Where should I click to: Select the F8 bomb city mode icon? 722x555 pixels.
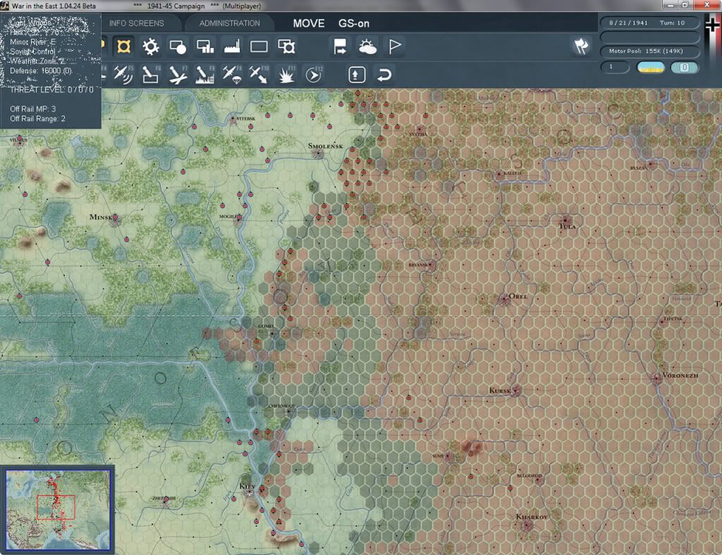pyautogui.click(x=205, y=75)
